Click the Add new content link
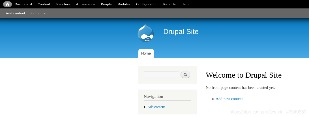 [229, 99]
